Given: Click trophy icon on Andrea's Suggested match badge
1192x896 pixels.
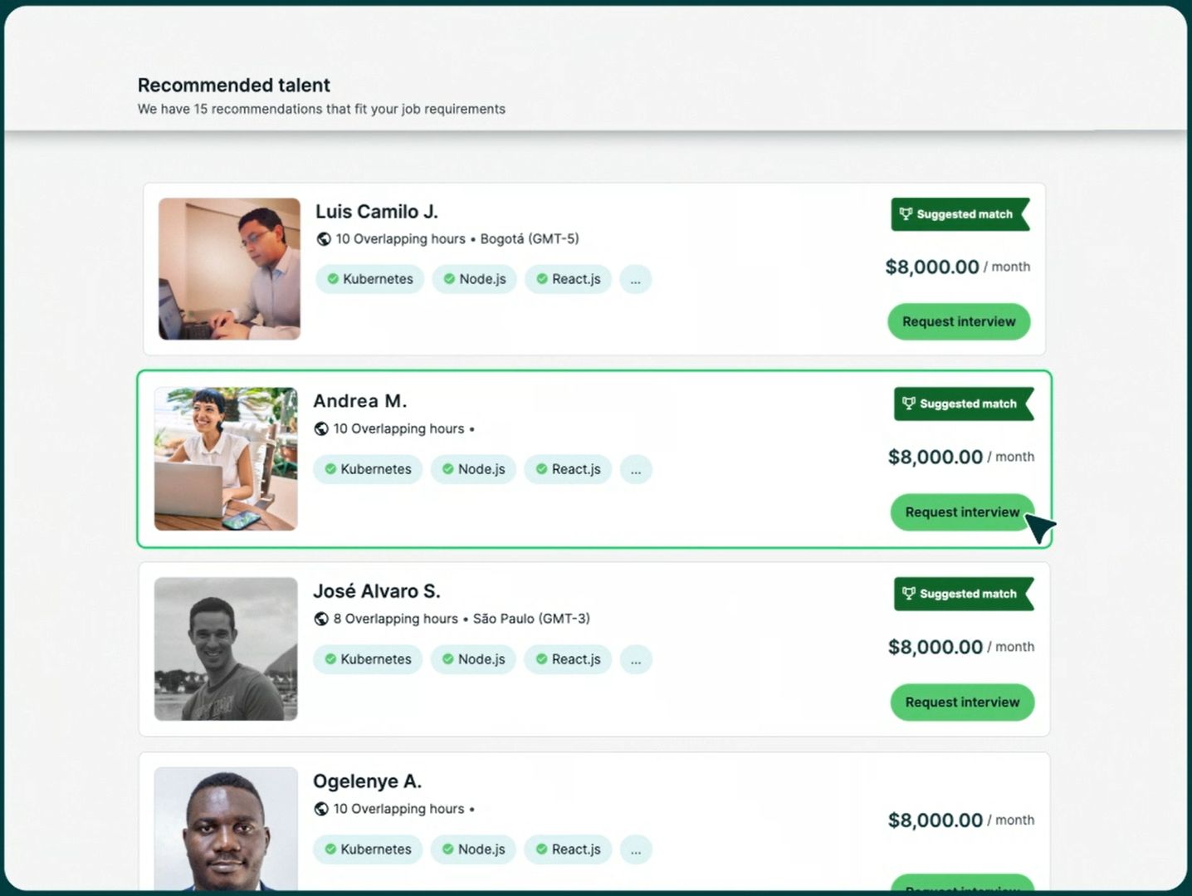Looking at the screenshot, I should 909,404.
